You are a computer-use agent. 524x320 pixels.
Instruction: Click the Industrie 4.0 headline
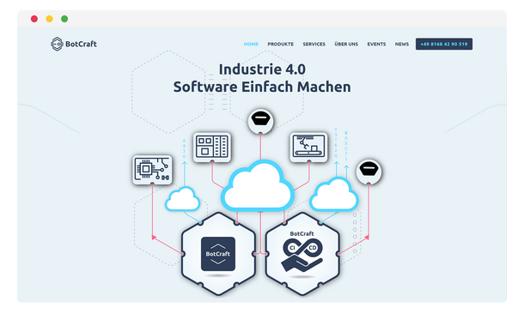[262, 69]
